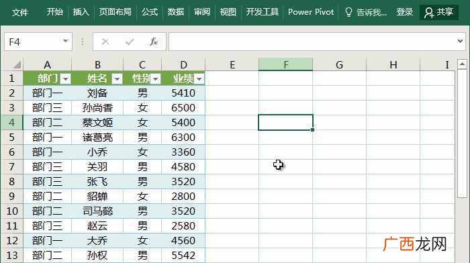This screenshot has height=263, width=470.
Task: Open the 开发工具 tab
Action: pos(263,12)
